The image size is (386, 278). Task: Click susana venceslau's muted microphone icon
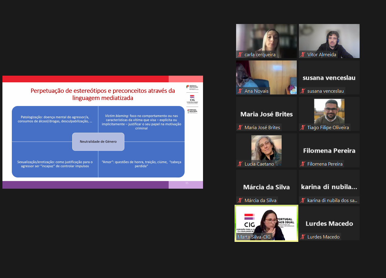pos(303,91)
